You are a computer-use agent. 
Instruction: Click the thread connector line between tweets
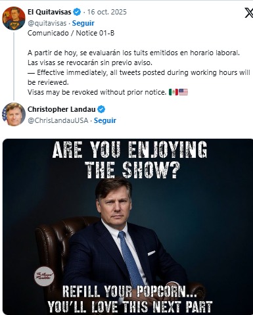pyautogui.click(x=14, y=66)
